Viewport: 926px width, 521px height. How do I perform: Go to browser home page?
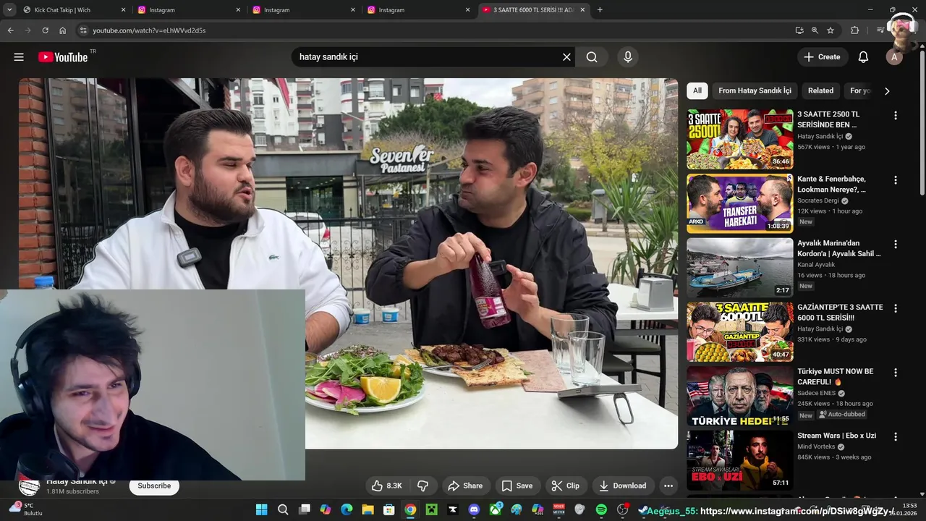click(63, 30)
